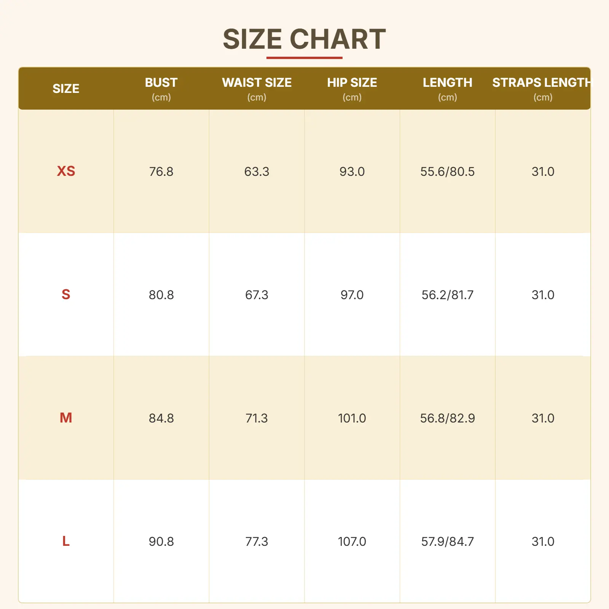
Task: Select the S hip value 97.0
Action: pyautogui.click(x=352, y=295)
